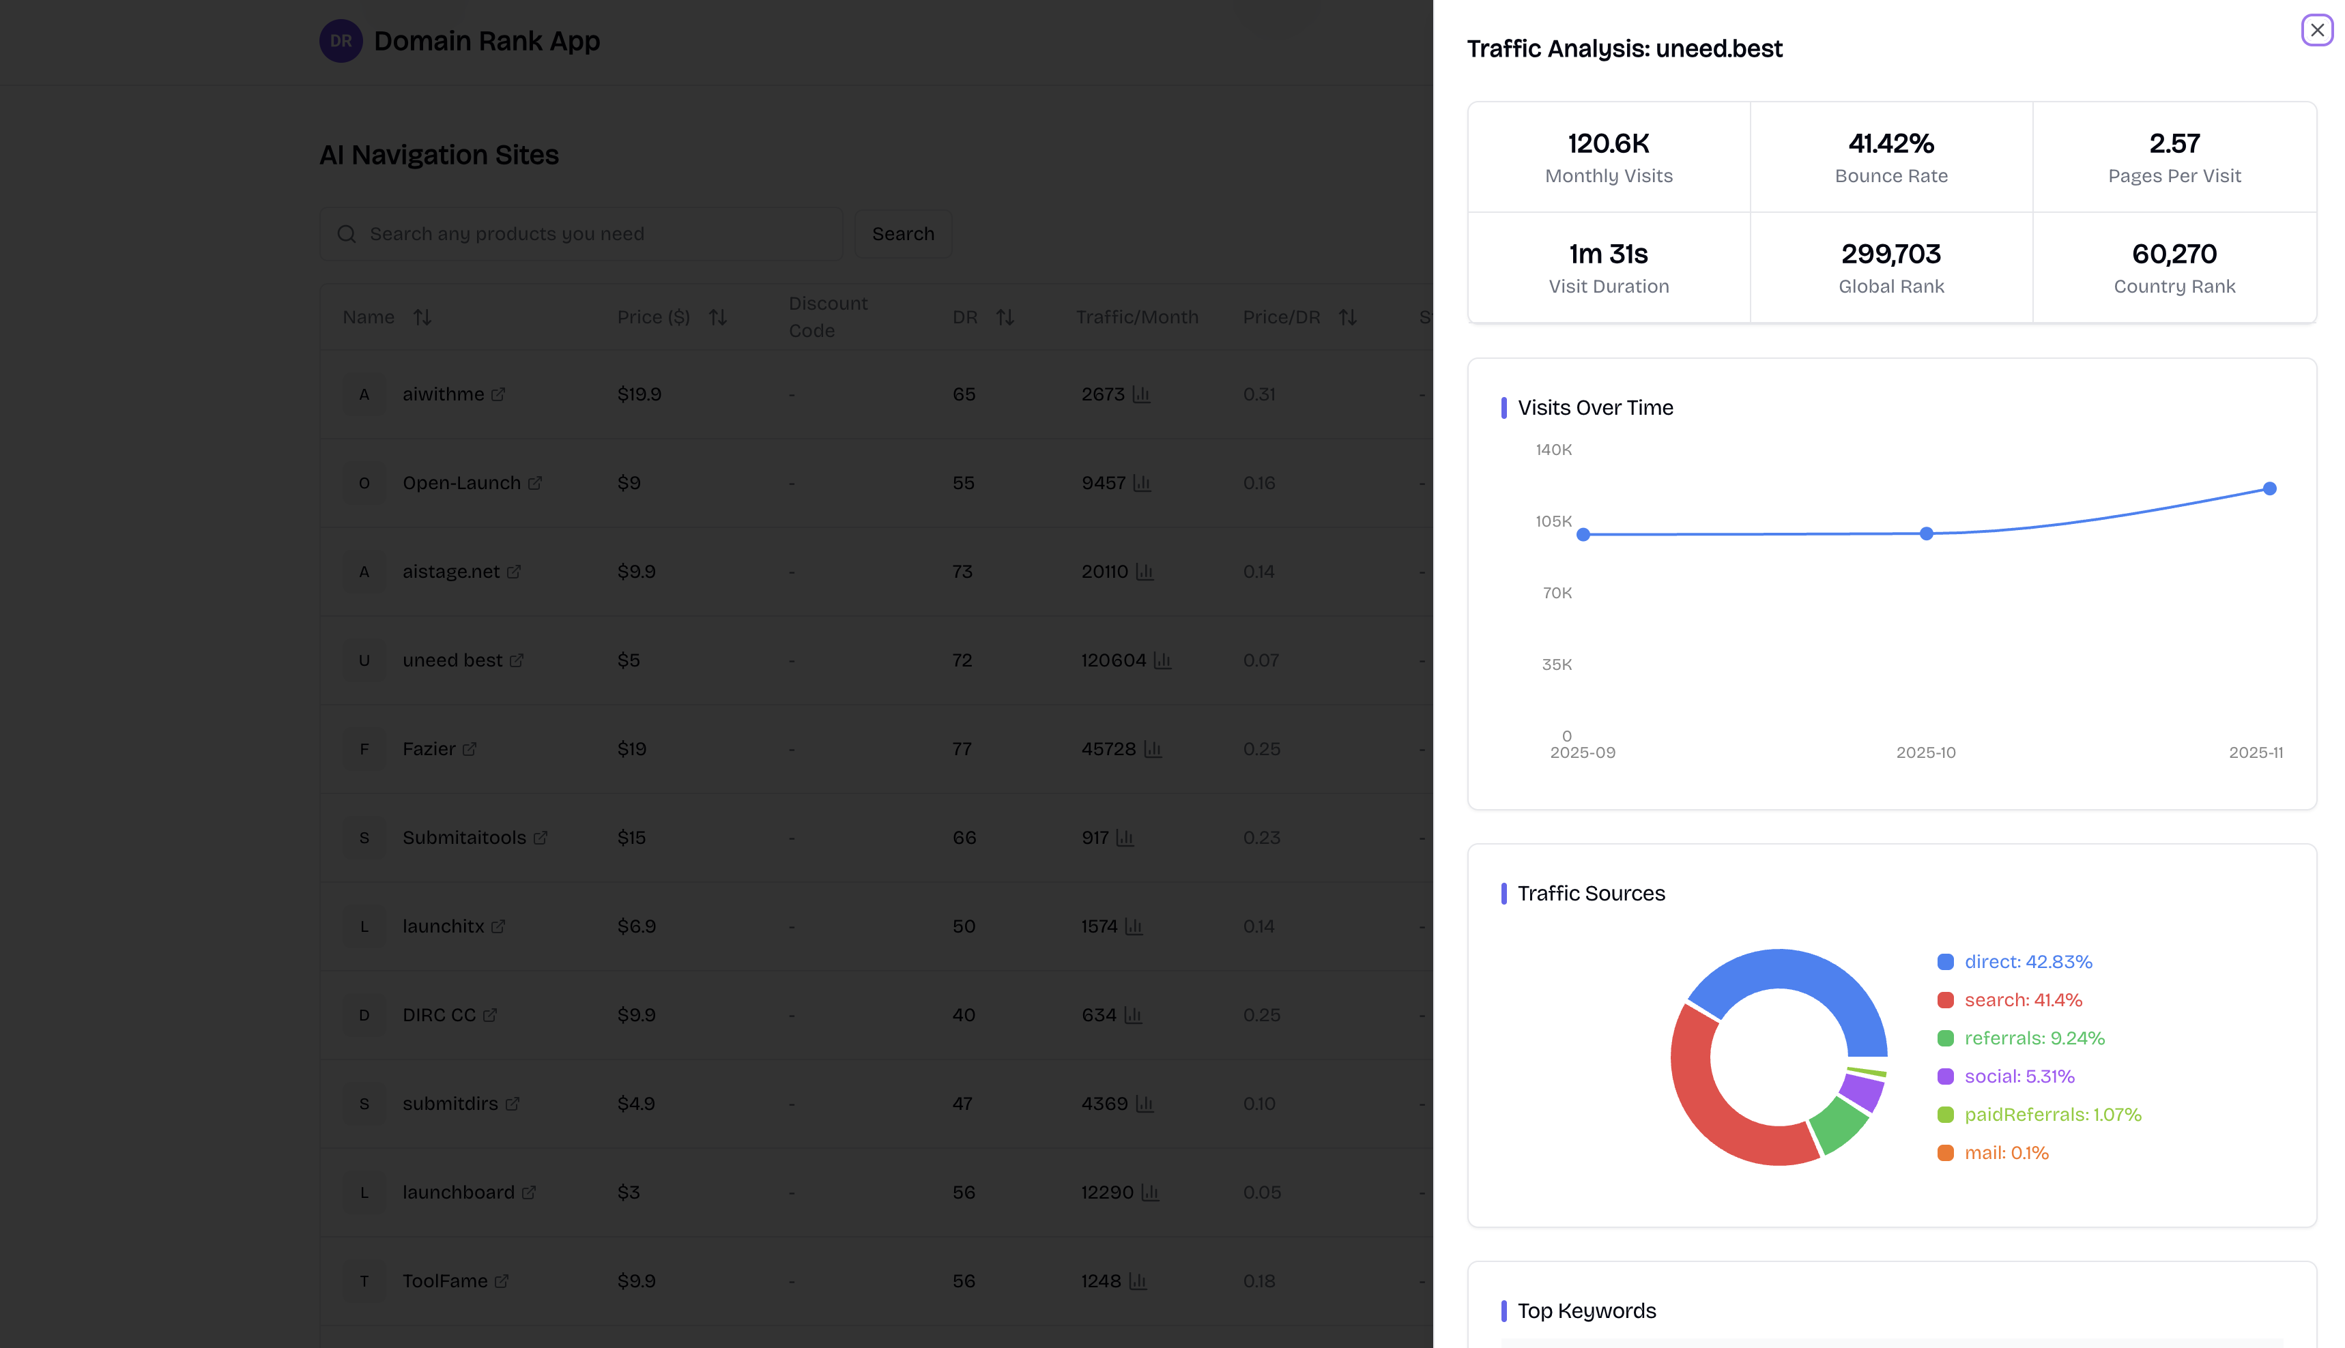The width and height of the screenshot is (2345, 1348).
Task: Sort table by DR column arrows
Action: (1005, 318)
